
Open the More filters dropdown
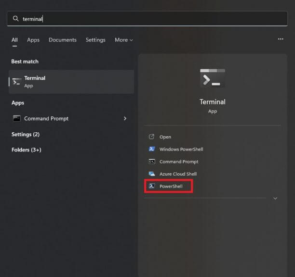point(124,40)
